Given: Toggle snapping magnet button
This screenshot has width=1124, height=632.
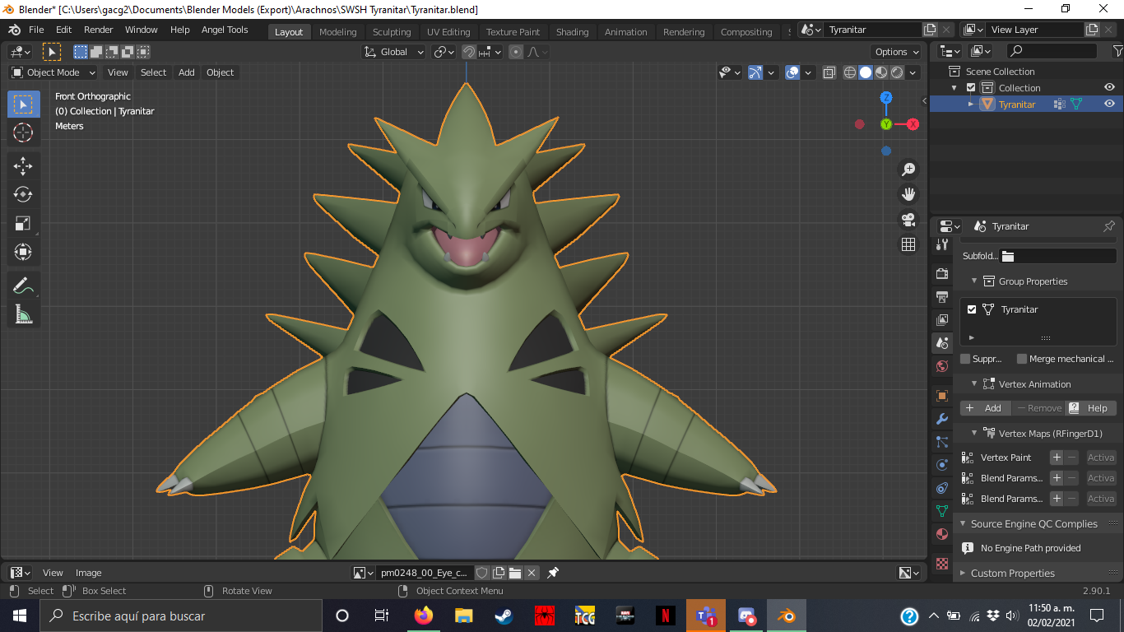Looking at the screenshot, I should [468, 52].
